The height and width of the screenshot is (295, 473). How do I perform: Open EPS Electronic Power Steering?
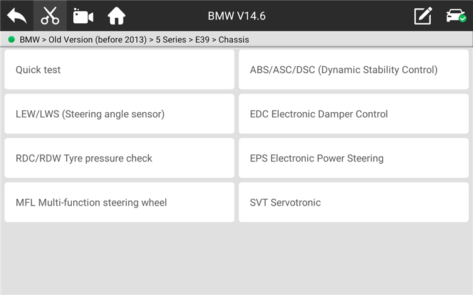(x=354, y=158)
